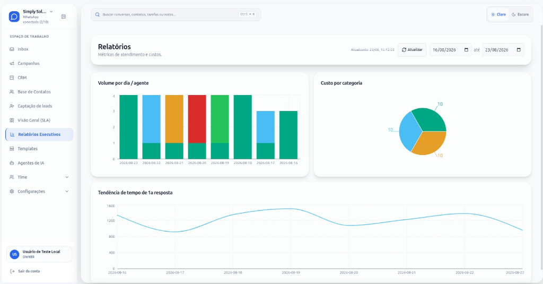This screenshot has height=284, width=543.
Task: Click the Inbox tray icon in sidebar
Action: (x=12, y=49)
